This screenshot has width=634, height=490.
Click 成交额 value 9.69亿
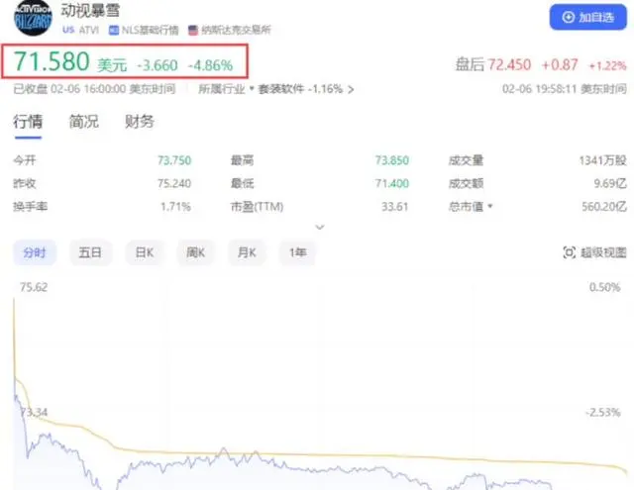pos(610,184)
